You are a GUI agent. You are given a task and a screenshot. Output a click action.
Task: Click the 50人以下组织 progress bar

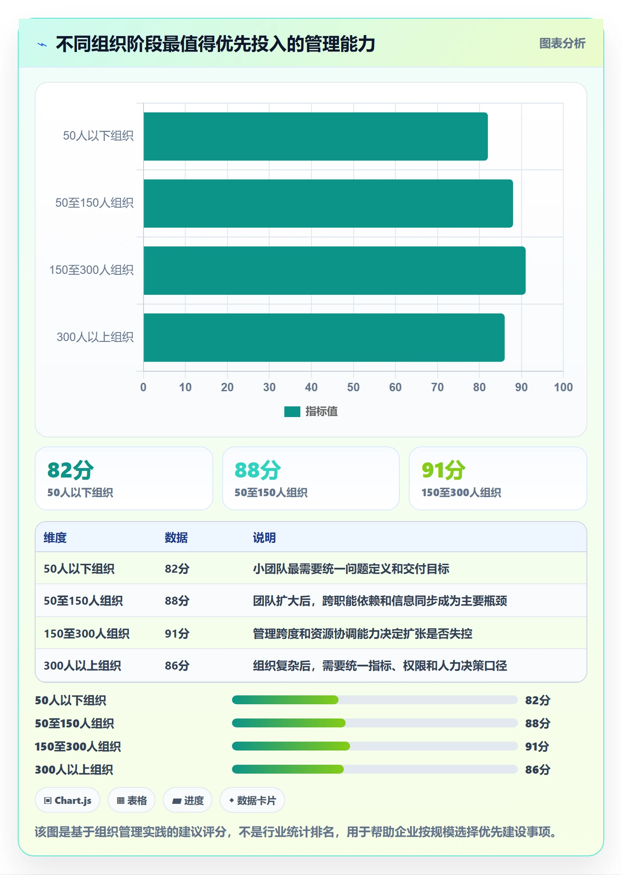(x=375, y=700)
